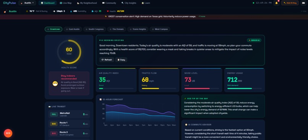Click the CityPulse logo
This screenshot has width=308, height=140.
point(10,3)
